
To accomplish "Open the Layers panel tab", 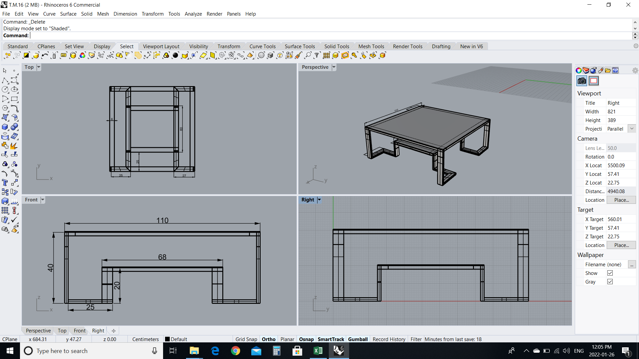I will [586, 70].
